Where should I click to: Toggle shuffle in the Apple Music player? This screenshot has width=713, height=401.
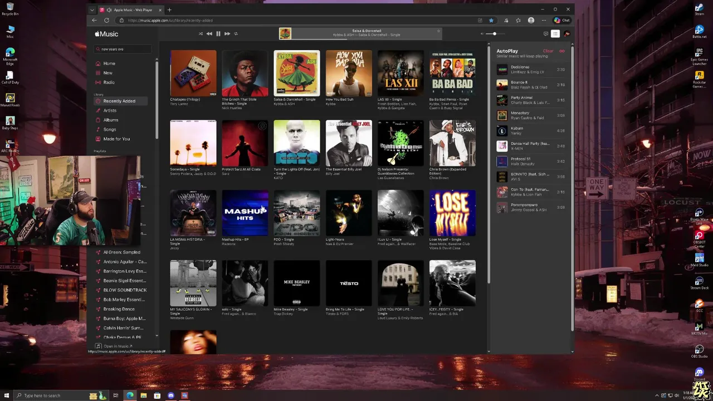201,34
